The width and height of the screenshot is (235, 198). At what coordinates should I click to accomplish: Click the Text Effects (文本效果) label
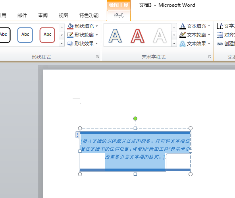click(196, 44)
